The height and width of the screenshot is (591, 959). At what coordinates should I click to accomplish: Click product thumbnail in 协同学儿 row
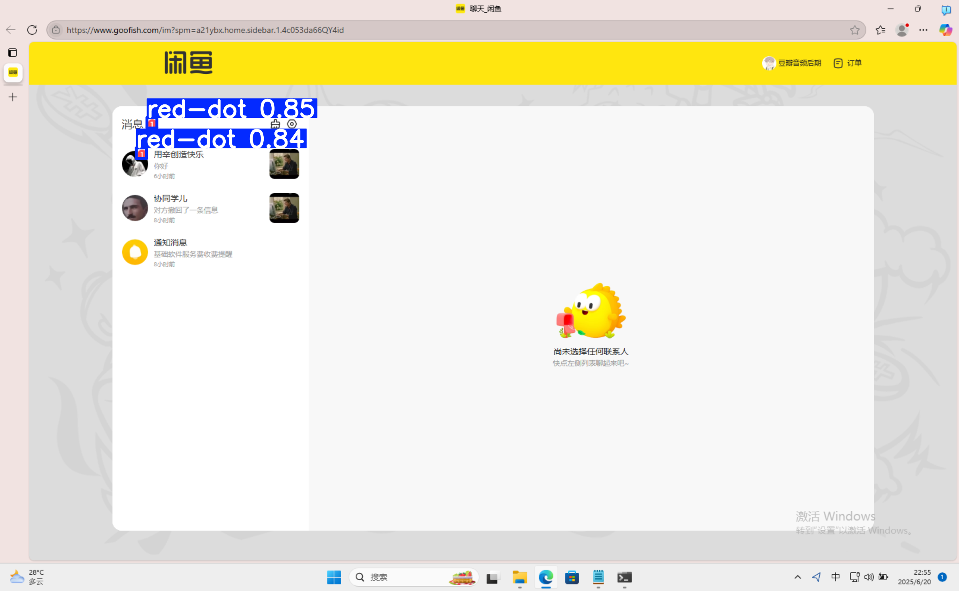point(284,208)
